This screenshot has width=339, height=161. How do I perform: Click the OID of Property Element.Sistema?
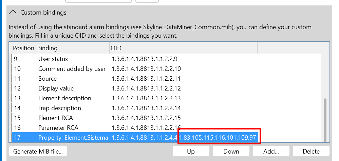click(x=184, y=138)
